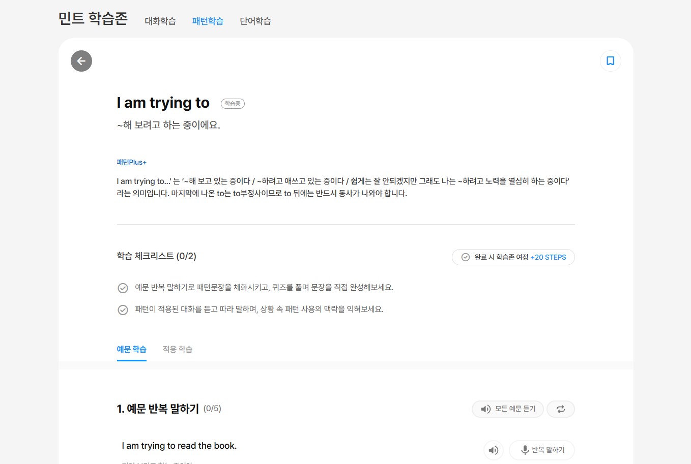The width and height of the screenshot is (691, 464).
Task: Click the 패턴Plus+ label
Action: 132,163
